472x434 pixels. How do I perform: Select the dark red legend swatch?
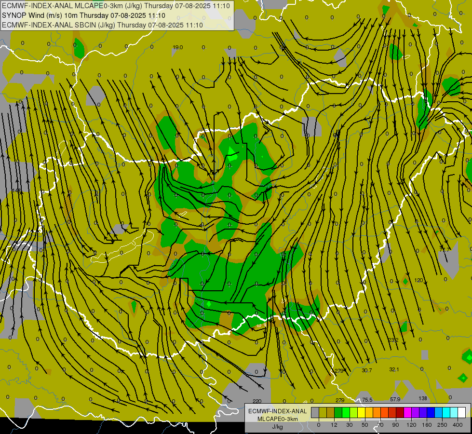(400, 412)
